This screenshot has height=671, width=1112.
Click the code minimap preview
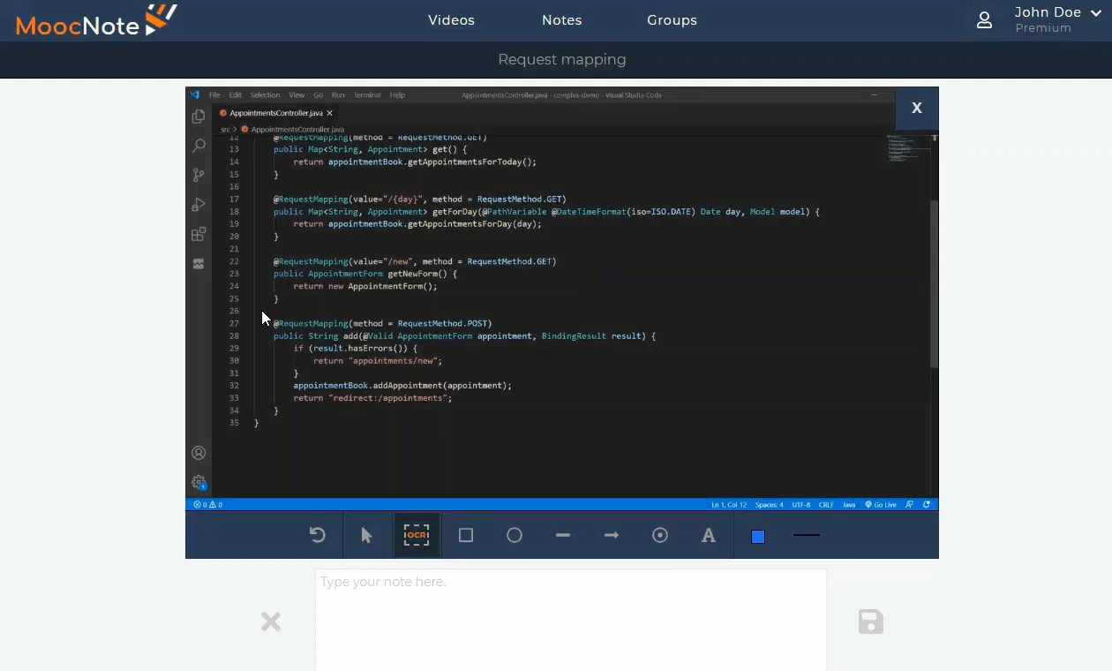[909, 147]
